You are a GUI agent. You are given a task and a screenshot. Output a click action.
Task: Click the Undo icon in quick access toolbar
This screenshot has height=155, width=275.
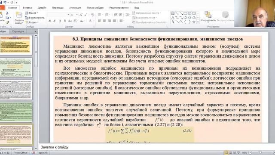tap(5, 2)
